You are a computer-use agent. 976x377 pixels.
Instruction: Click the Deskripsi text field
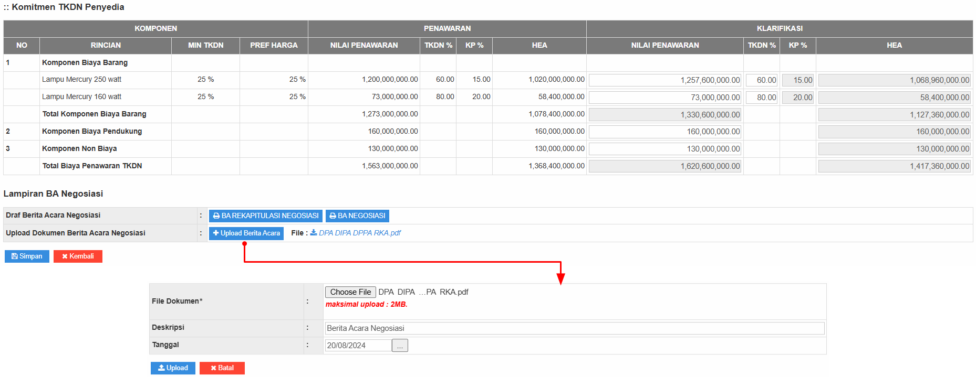574,328
